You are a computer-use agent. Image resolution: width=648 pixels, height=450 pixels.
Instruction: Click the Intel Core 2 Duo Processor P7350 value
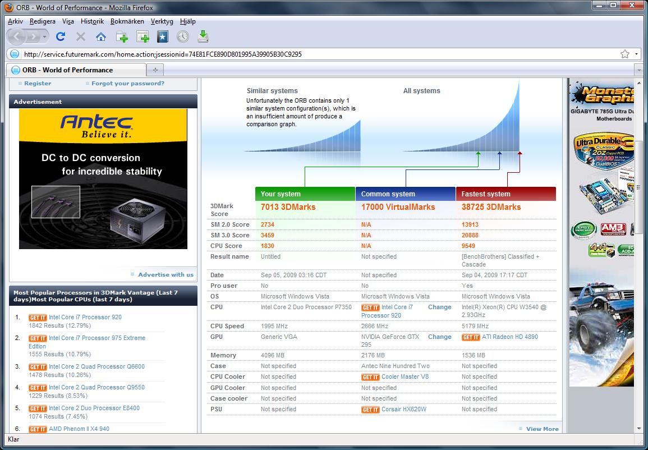coord(306,307)
